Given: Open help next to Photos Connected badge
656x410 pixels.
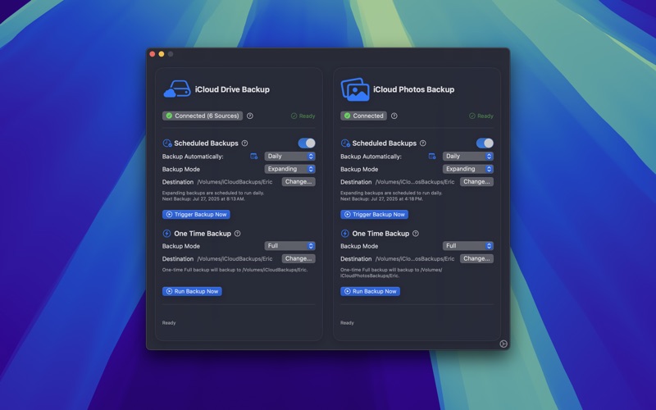Looking at the screenshot, I should (x=394, y=116).
